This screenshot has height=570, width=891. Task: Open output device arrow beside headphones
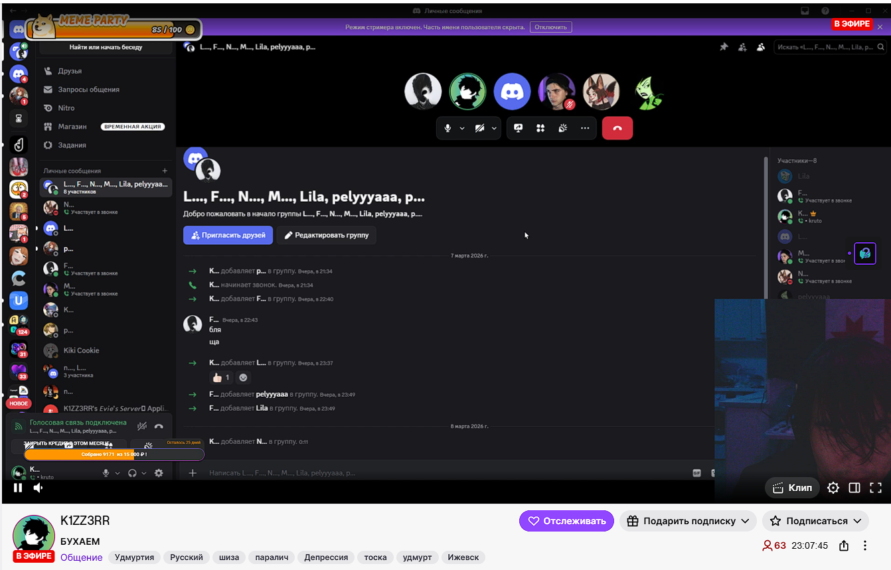point(144,473)
